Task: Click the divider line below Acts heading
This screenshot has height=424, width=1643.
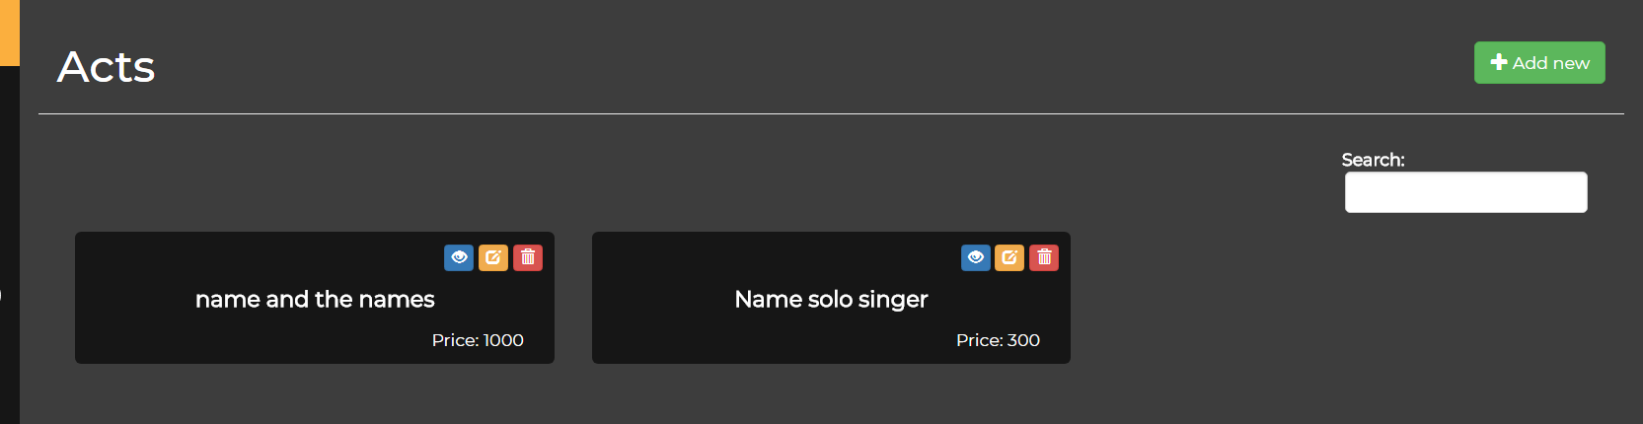Action: coord(831,113)
